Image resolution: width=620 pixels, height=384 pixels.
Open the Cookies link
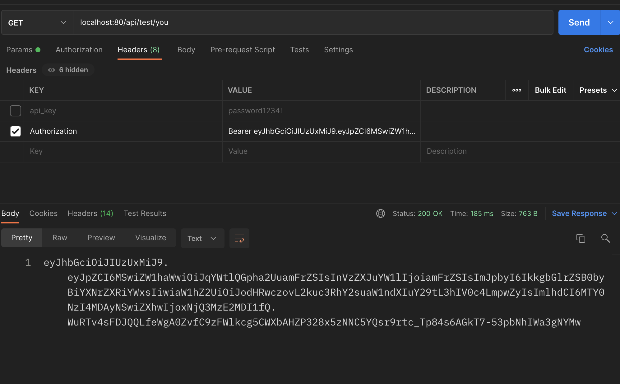(598, 50)
